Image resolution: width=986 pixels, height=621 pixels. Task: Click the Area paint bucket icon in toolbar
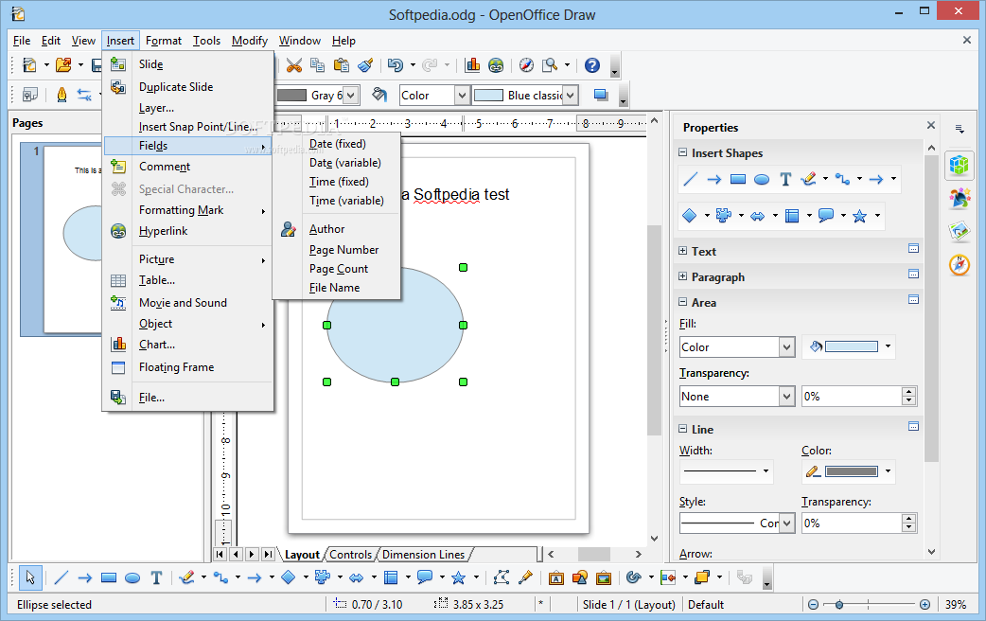tap(379, 95)
